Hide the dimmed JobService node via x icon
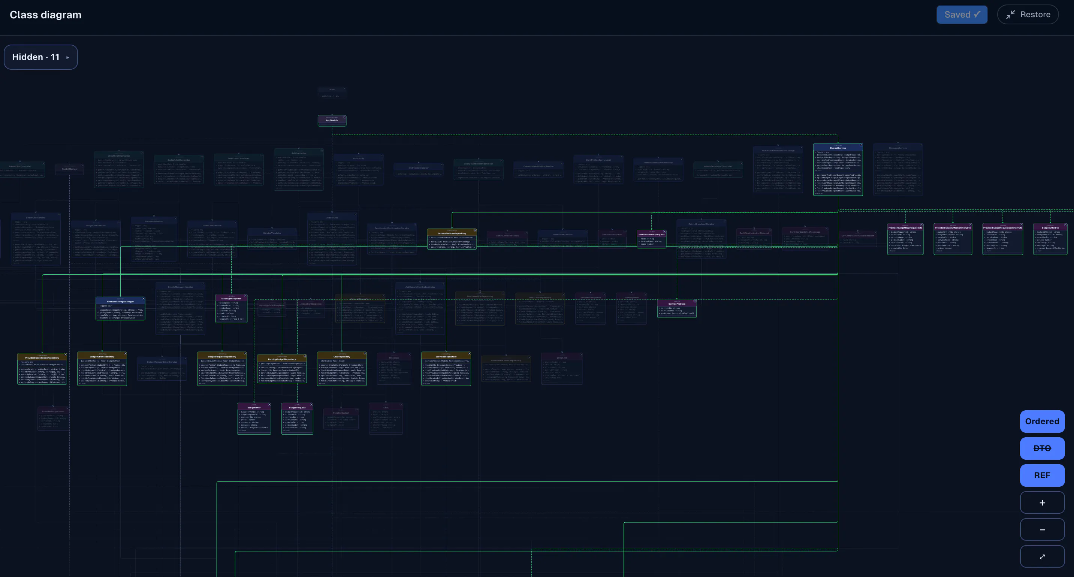Image resolution: width=1074 pixels, height=577 pixels. point(355,214)
